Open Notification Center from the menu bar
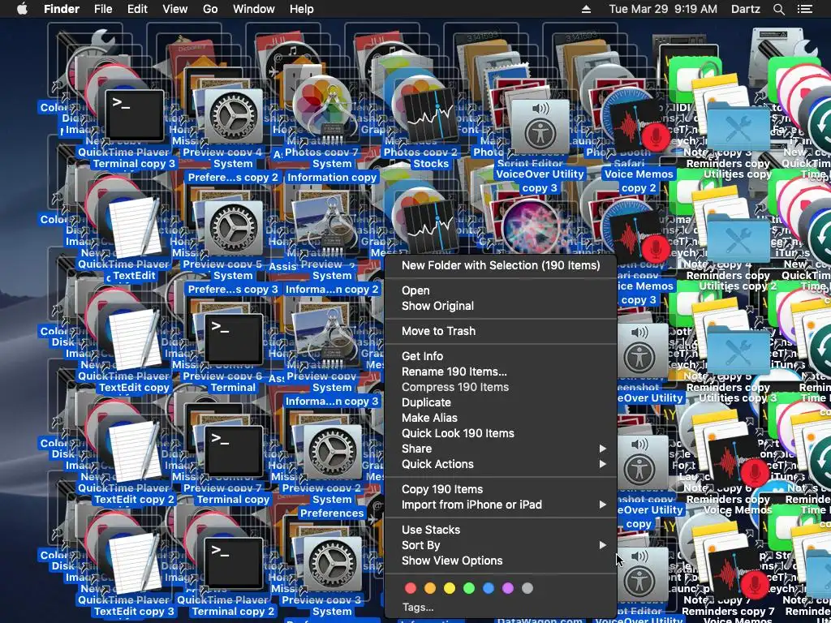Viewport: 831px width, 623px height. (804, 9)
